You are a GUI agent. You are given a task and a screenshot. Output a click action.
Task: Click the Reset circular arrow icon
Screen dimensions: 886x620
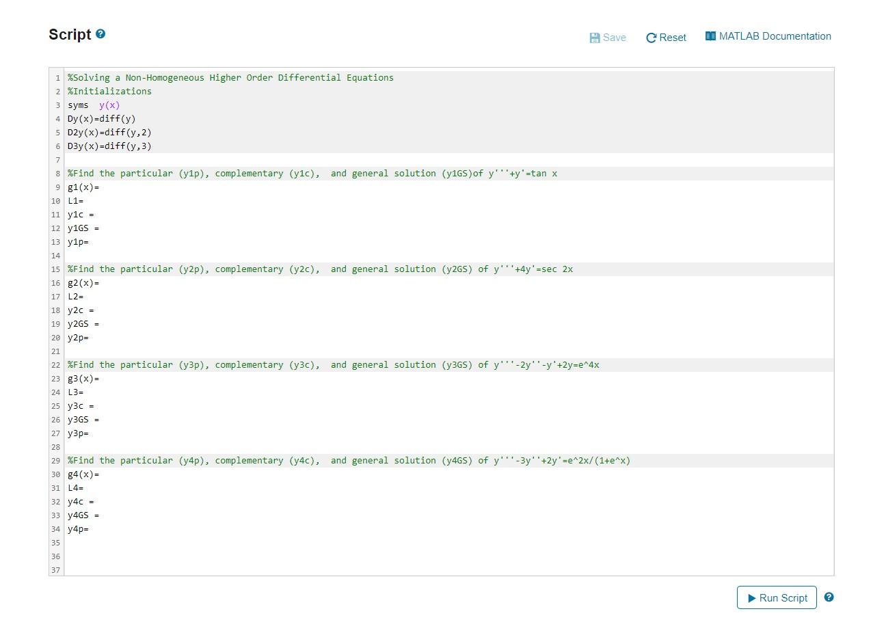point(651,38)
